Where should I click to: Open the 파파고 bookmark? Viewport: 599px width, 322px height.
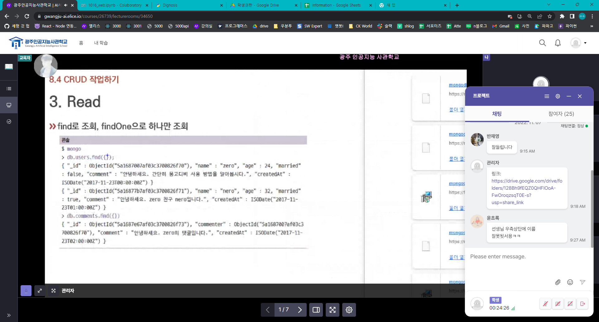544,26
